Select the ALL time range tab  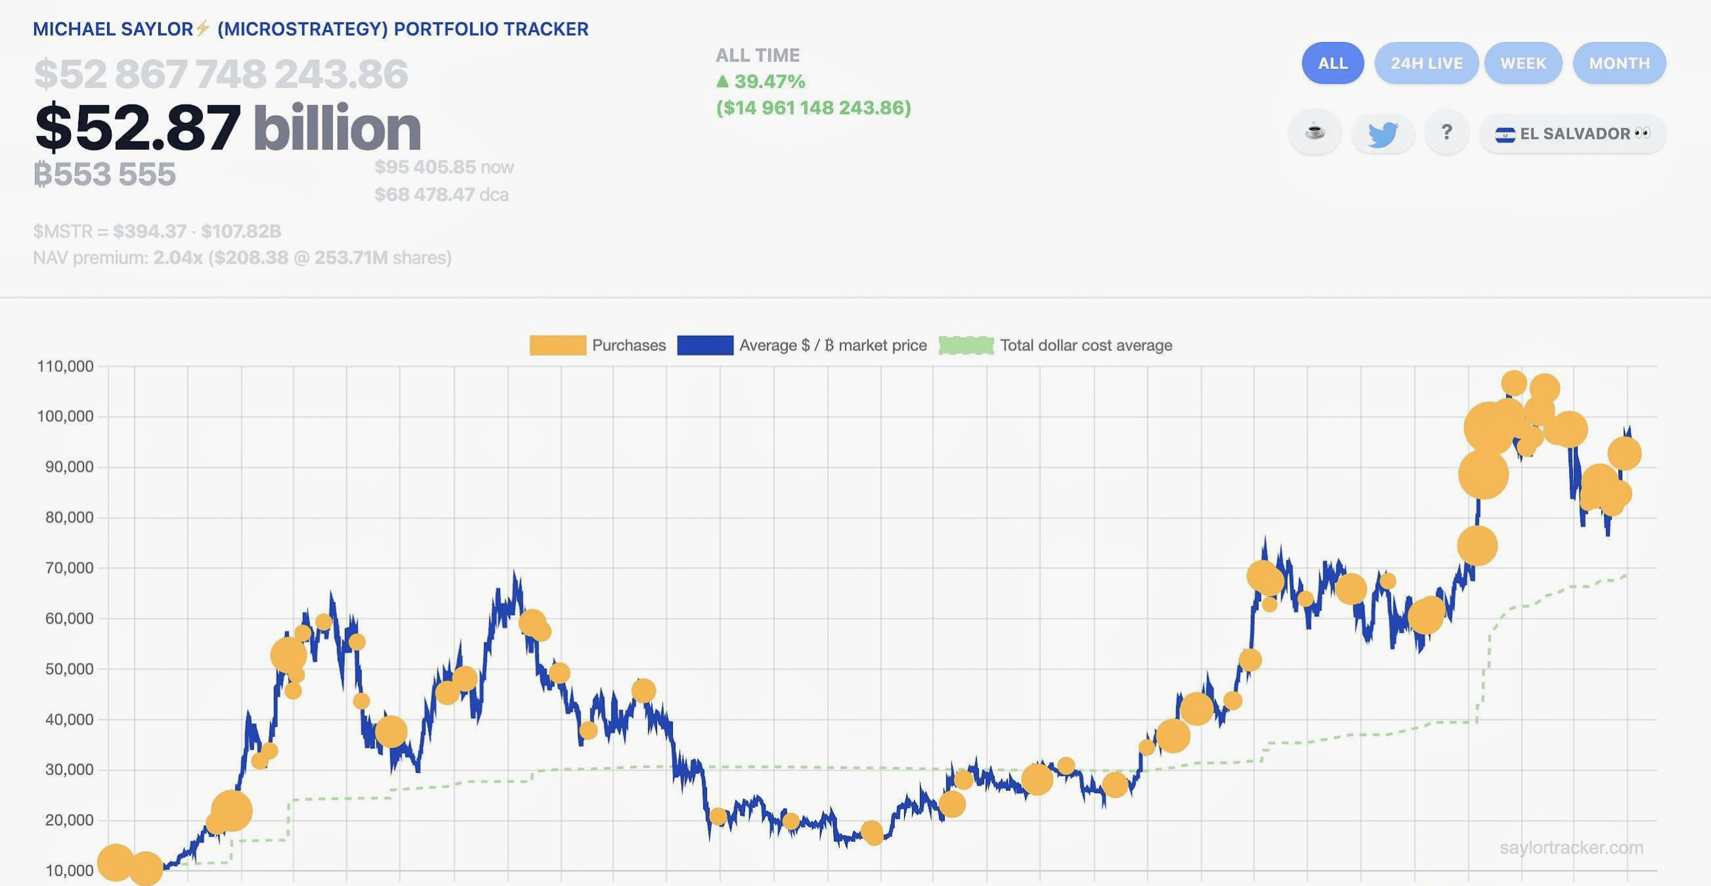coord(1333,63)
